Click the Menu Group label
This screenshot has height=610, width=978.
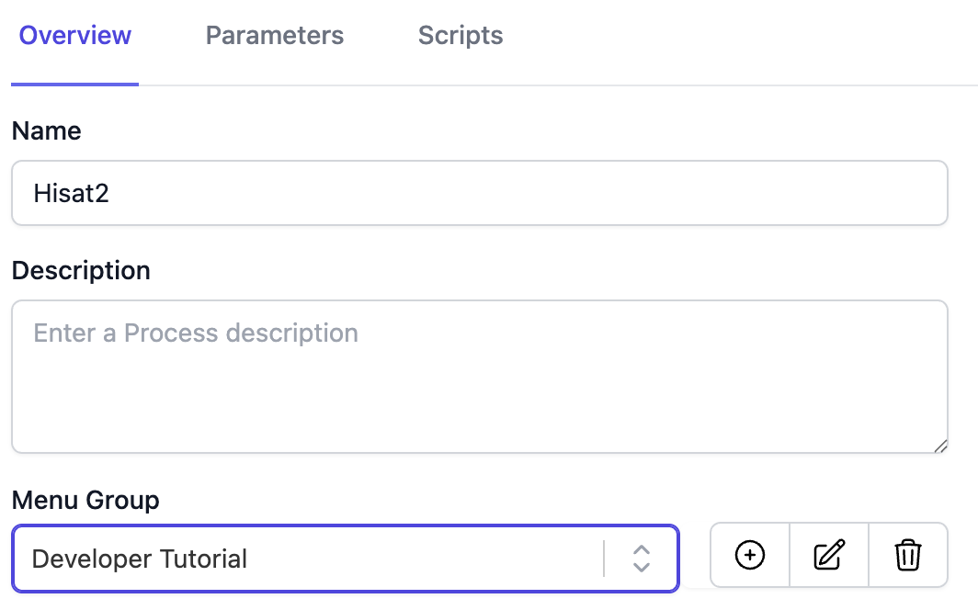coord(85,501)
